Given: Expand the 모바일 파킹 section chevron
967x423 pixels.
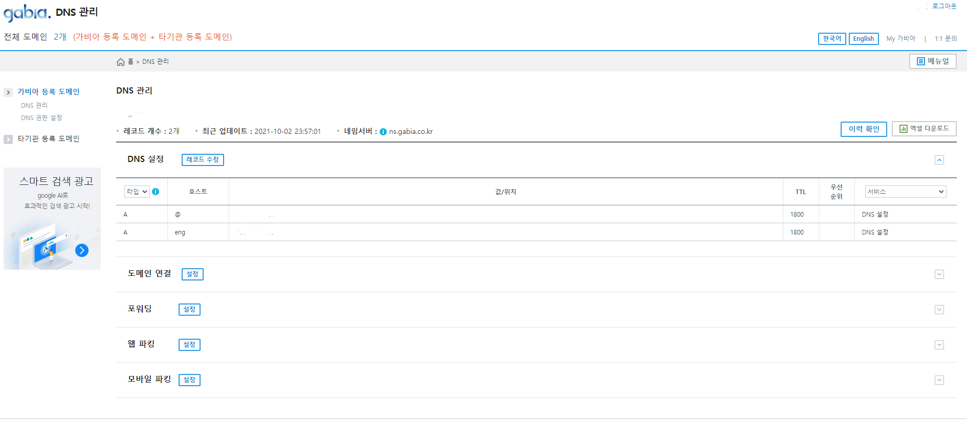Looking at the screenshot, I should 939,380.
